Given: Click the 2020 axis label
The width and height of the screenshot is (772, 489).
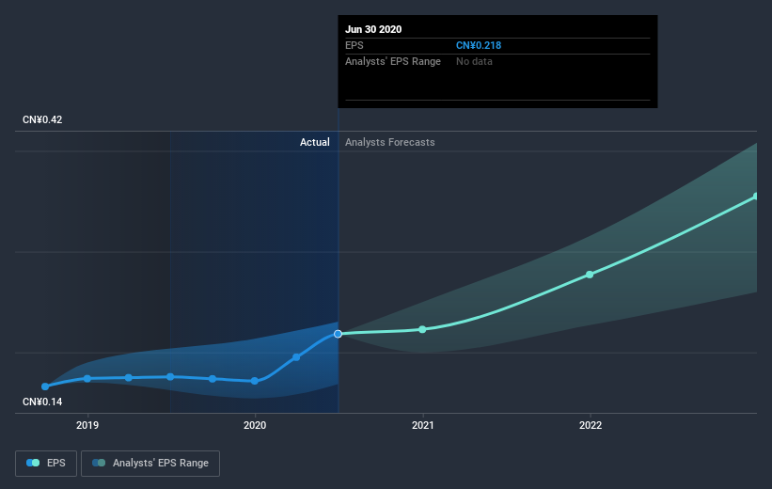Looking at the screenshot, I should click(255, 425).
